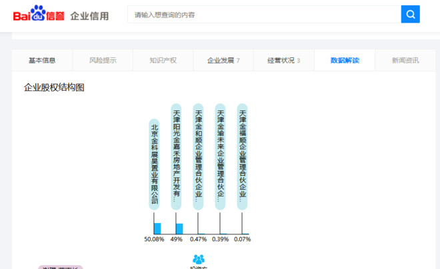Viewport: 440px width, 269px height.
Task: Open the 基本信息 tab
Action: (42, 60)
